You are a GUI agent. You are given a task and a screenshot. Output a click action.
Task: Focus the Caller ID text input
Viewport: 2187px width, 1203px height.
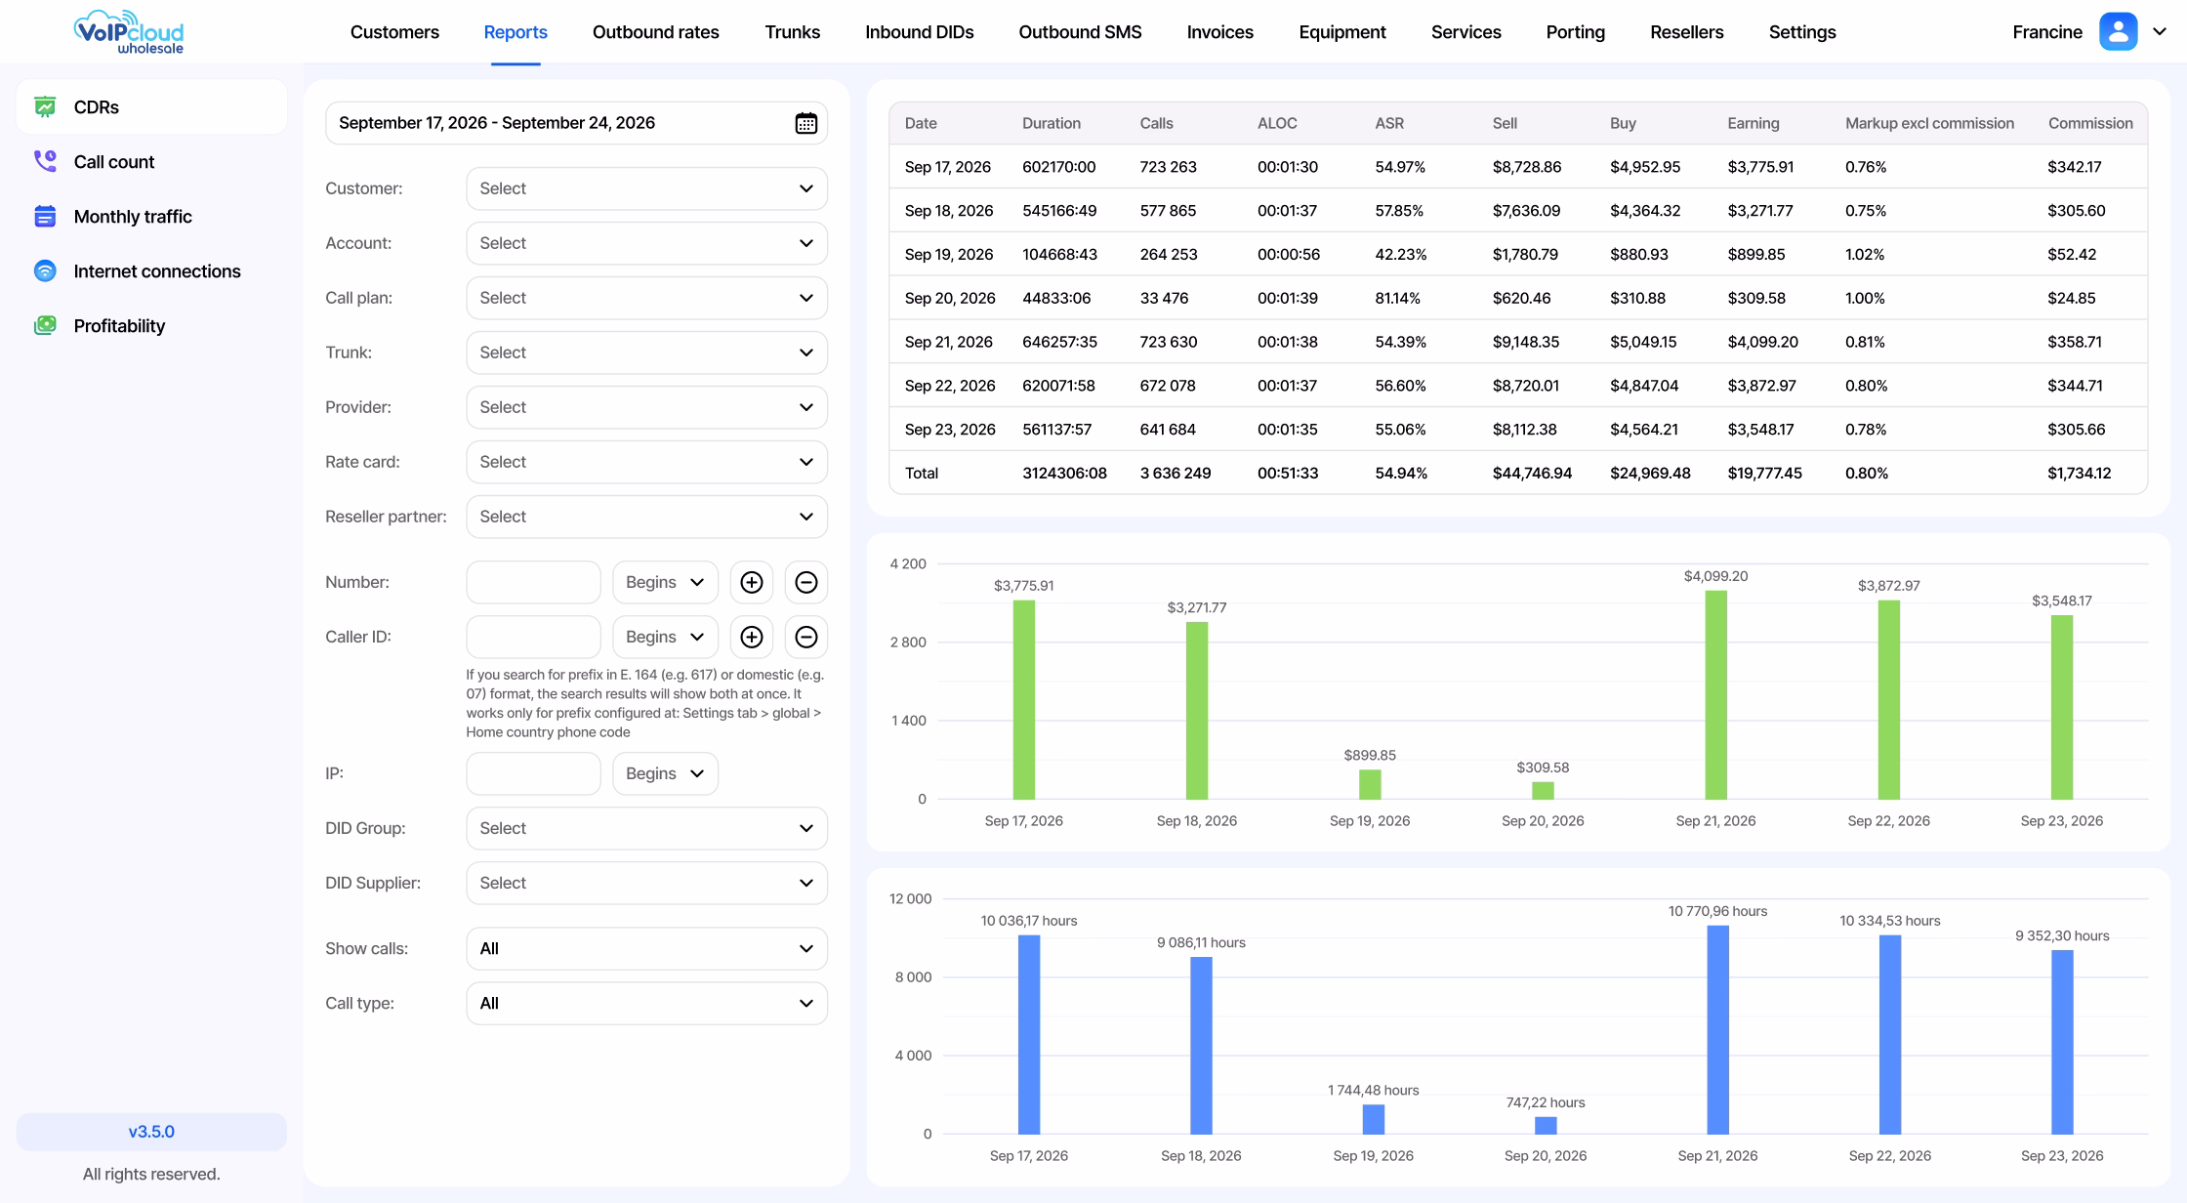click(533, 637)
